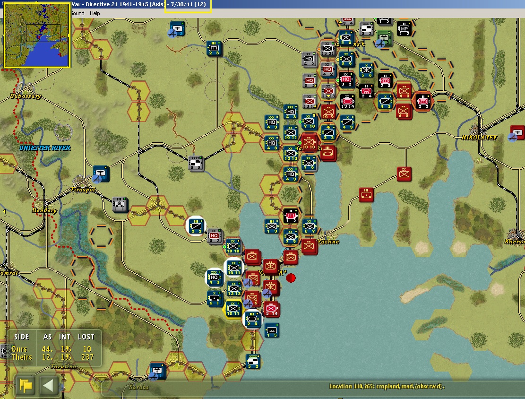
Task: Click the yellow flag button
Action: point(26,386)
